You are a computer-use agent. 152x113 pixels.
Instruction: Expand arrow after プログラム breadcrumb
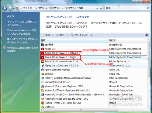pos(63,8)
